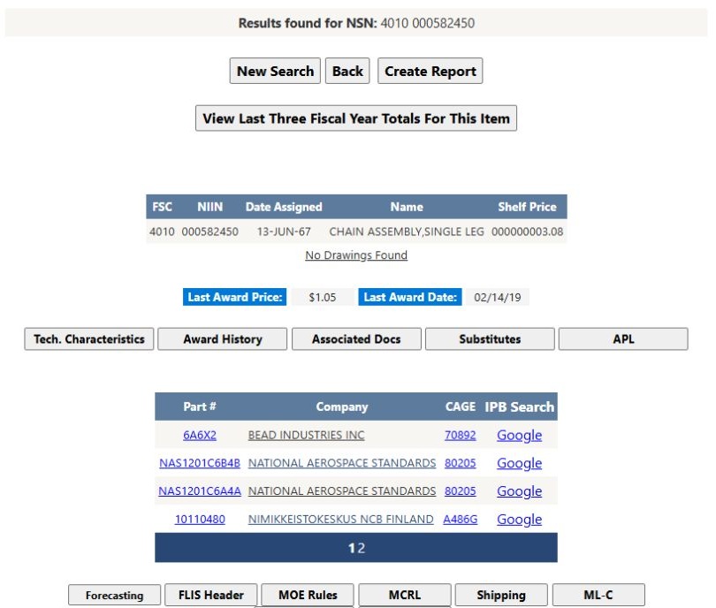
Task: Search Google for part 6A6X2
Action: (x=519, y=435)
